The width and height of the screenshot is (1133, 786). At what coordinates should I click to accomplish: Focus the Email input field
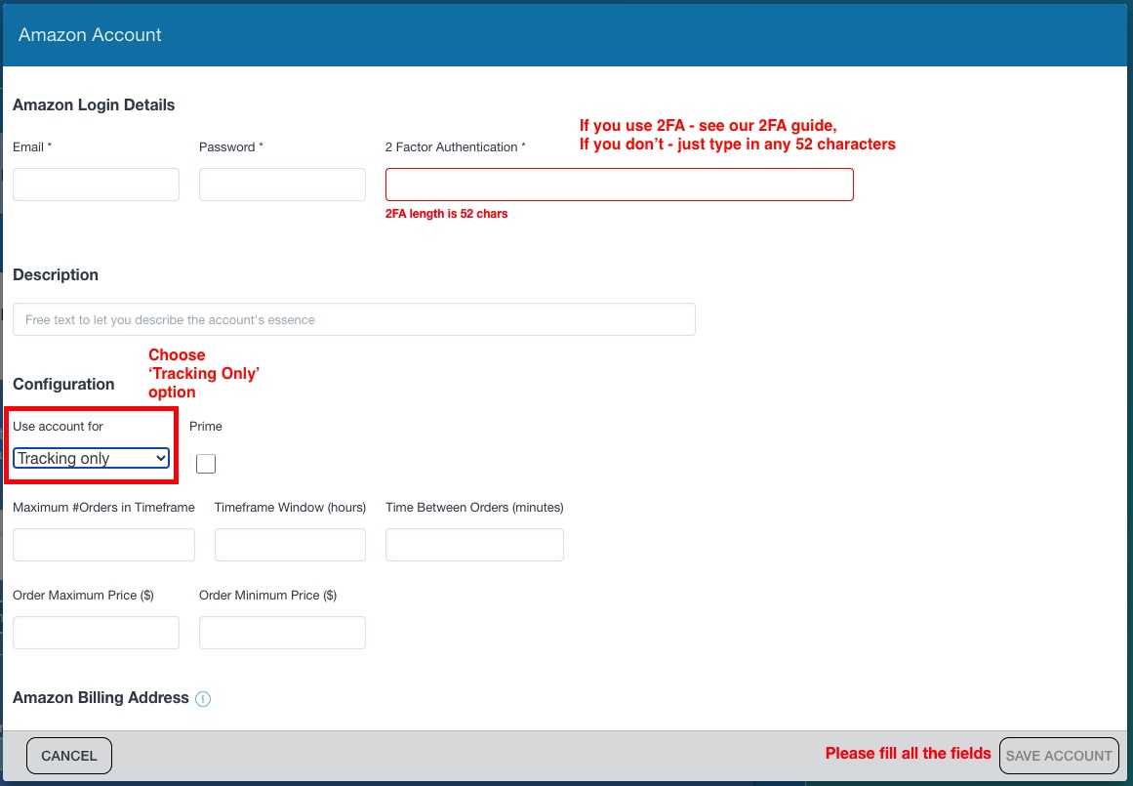coord(96,185)
